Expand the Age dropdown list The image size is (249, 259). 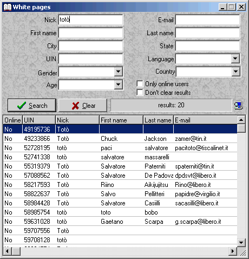[118, 85]
